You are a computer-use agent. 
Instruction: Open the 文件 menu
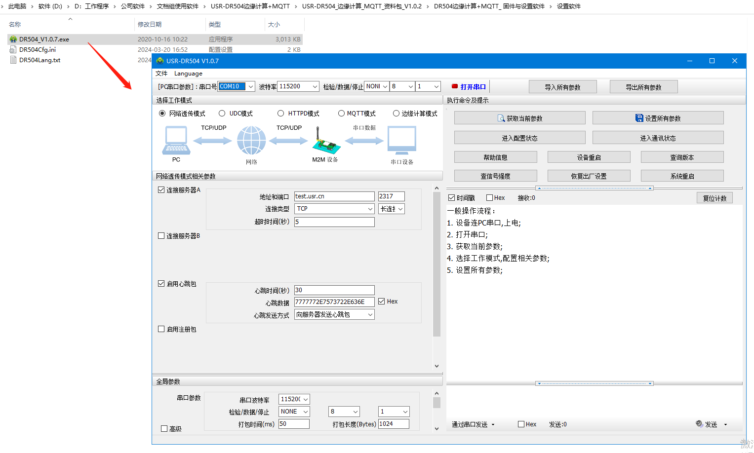161,74
